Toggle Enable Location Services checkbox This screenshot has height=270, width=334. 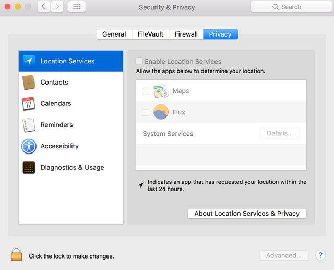click(x=139, y=62)
